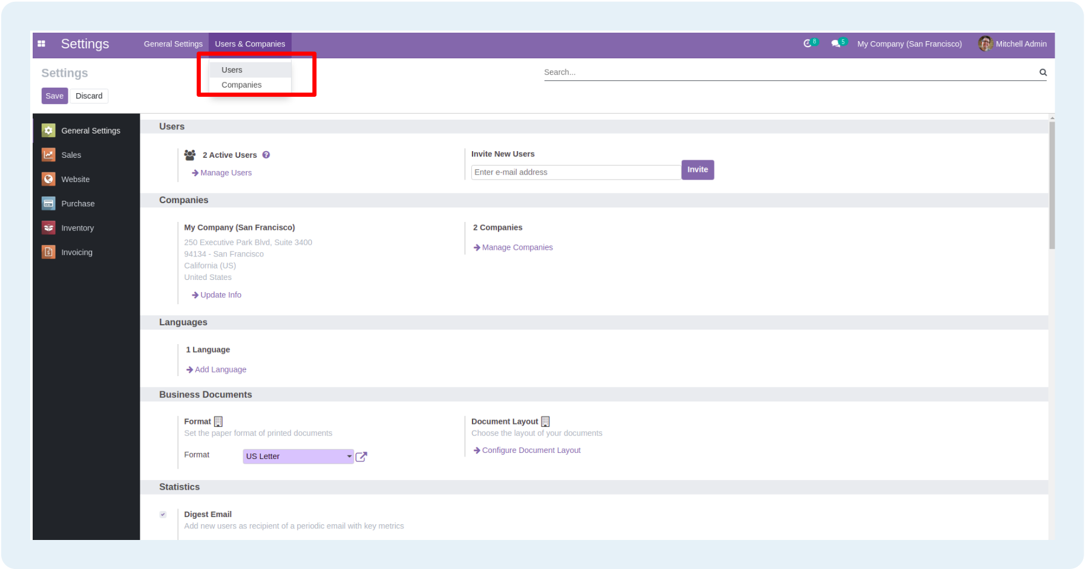Viewport: 1089px width, 569px height.
Task: Click building icon next to Document Layout
Action: pyautogui.click(x=545, y=421)
